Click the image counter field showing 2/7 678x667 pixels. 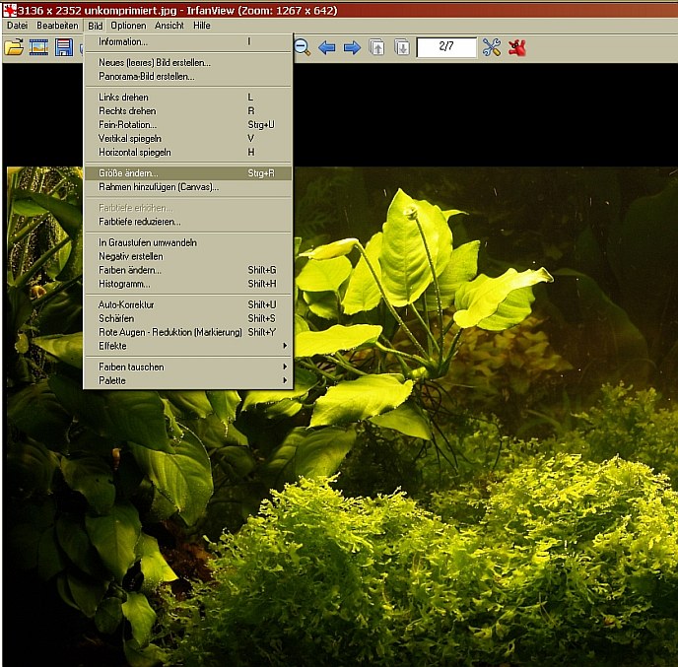[x=445, y=47]
